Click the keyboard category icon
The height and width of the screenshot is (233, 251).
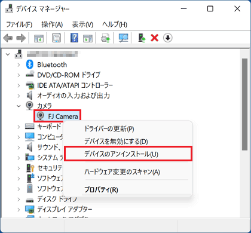click(30, 126)
